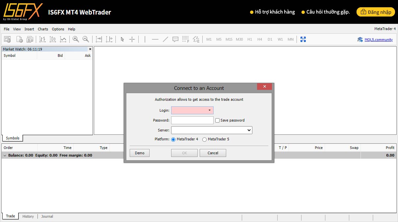398x222 pixels.
Task: Select the crosshair tool
Action: [132, 39]
